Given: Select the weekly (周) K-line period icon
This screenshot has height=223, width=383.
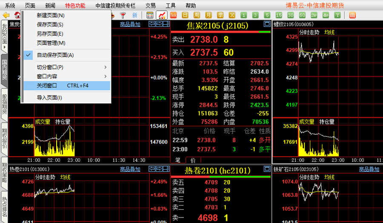Looking at the screenshot, I should point(197,15).
